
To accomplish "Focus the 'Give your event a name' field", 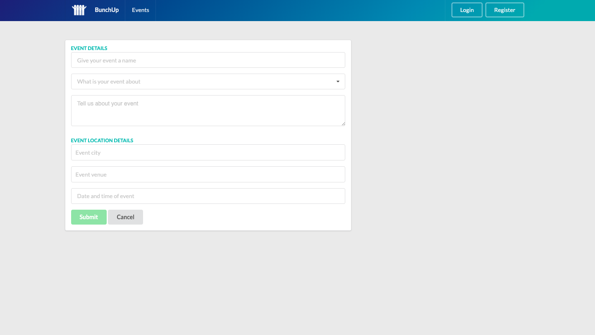I will point(208,60).
